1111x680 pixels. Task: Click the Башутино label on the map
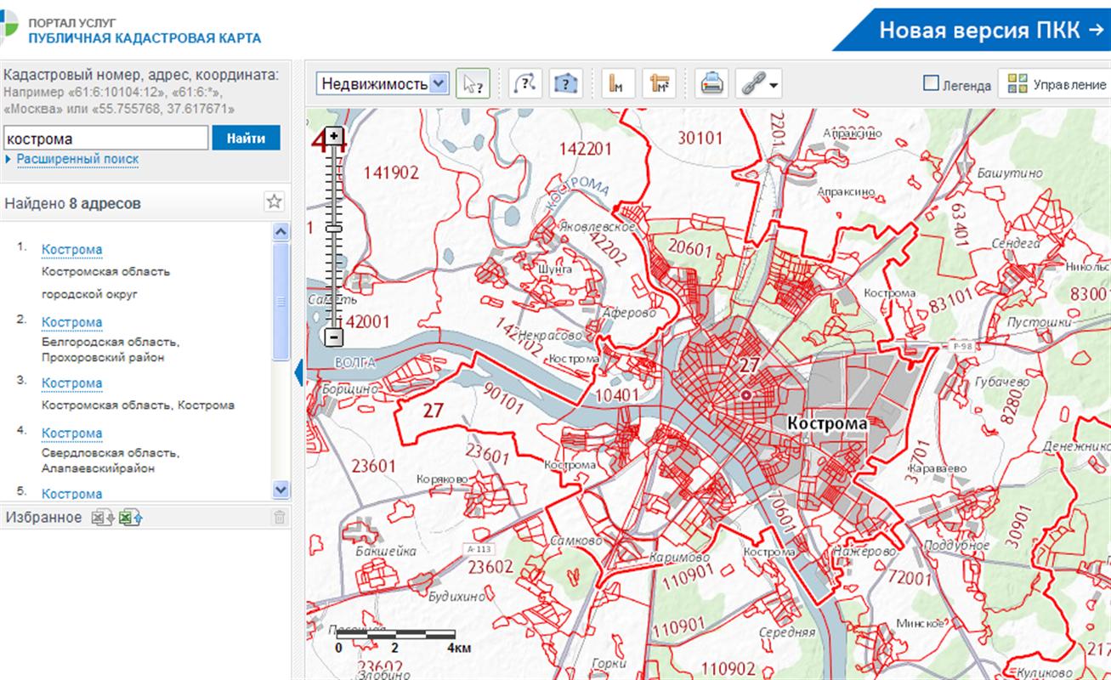1010,173
